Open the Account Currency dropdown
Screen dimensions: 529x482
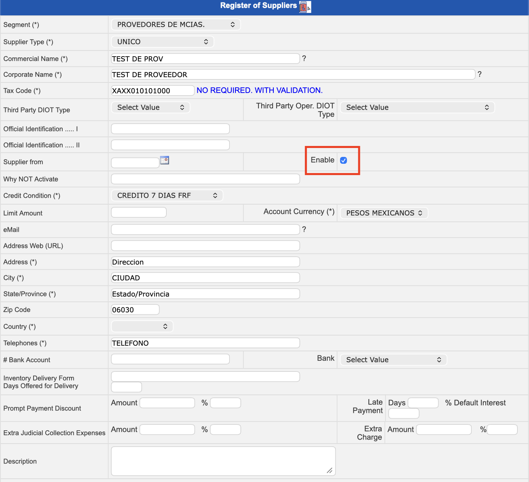384,213
